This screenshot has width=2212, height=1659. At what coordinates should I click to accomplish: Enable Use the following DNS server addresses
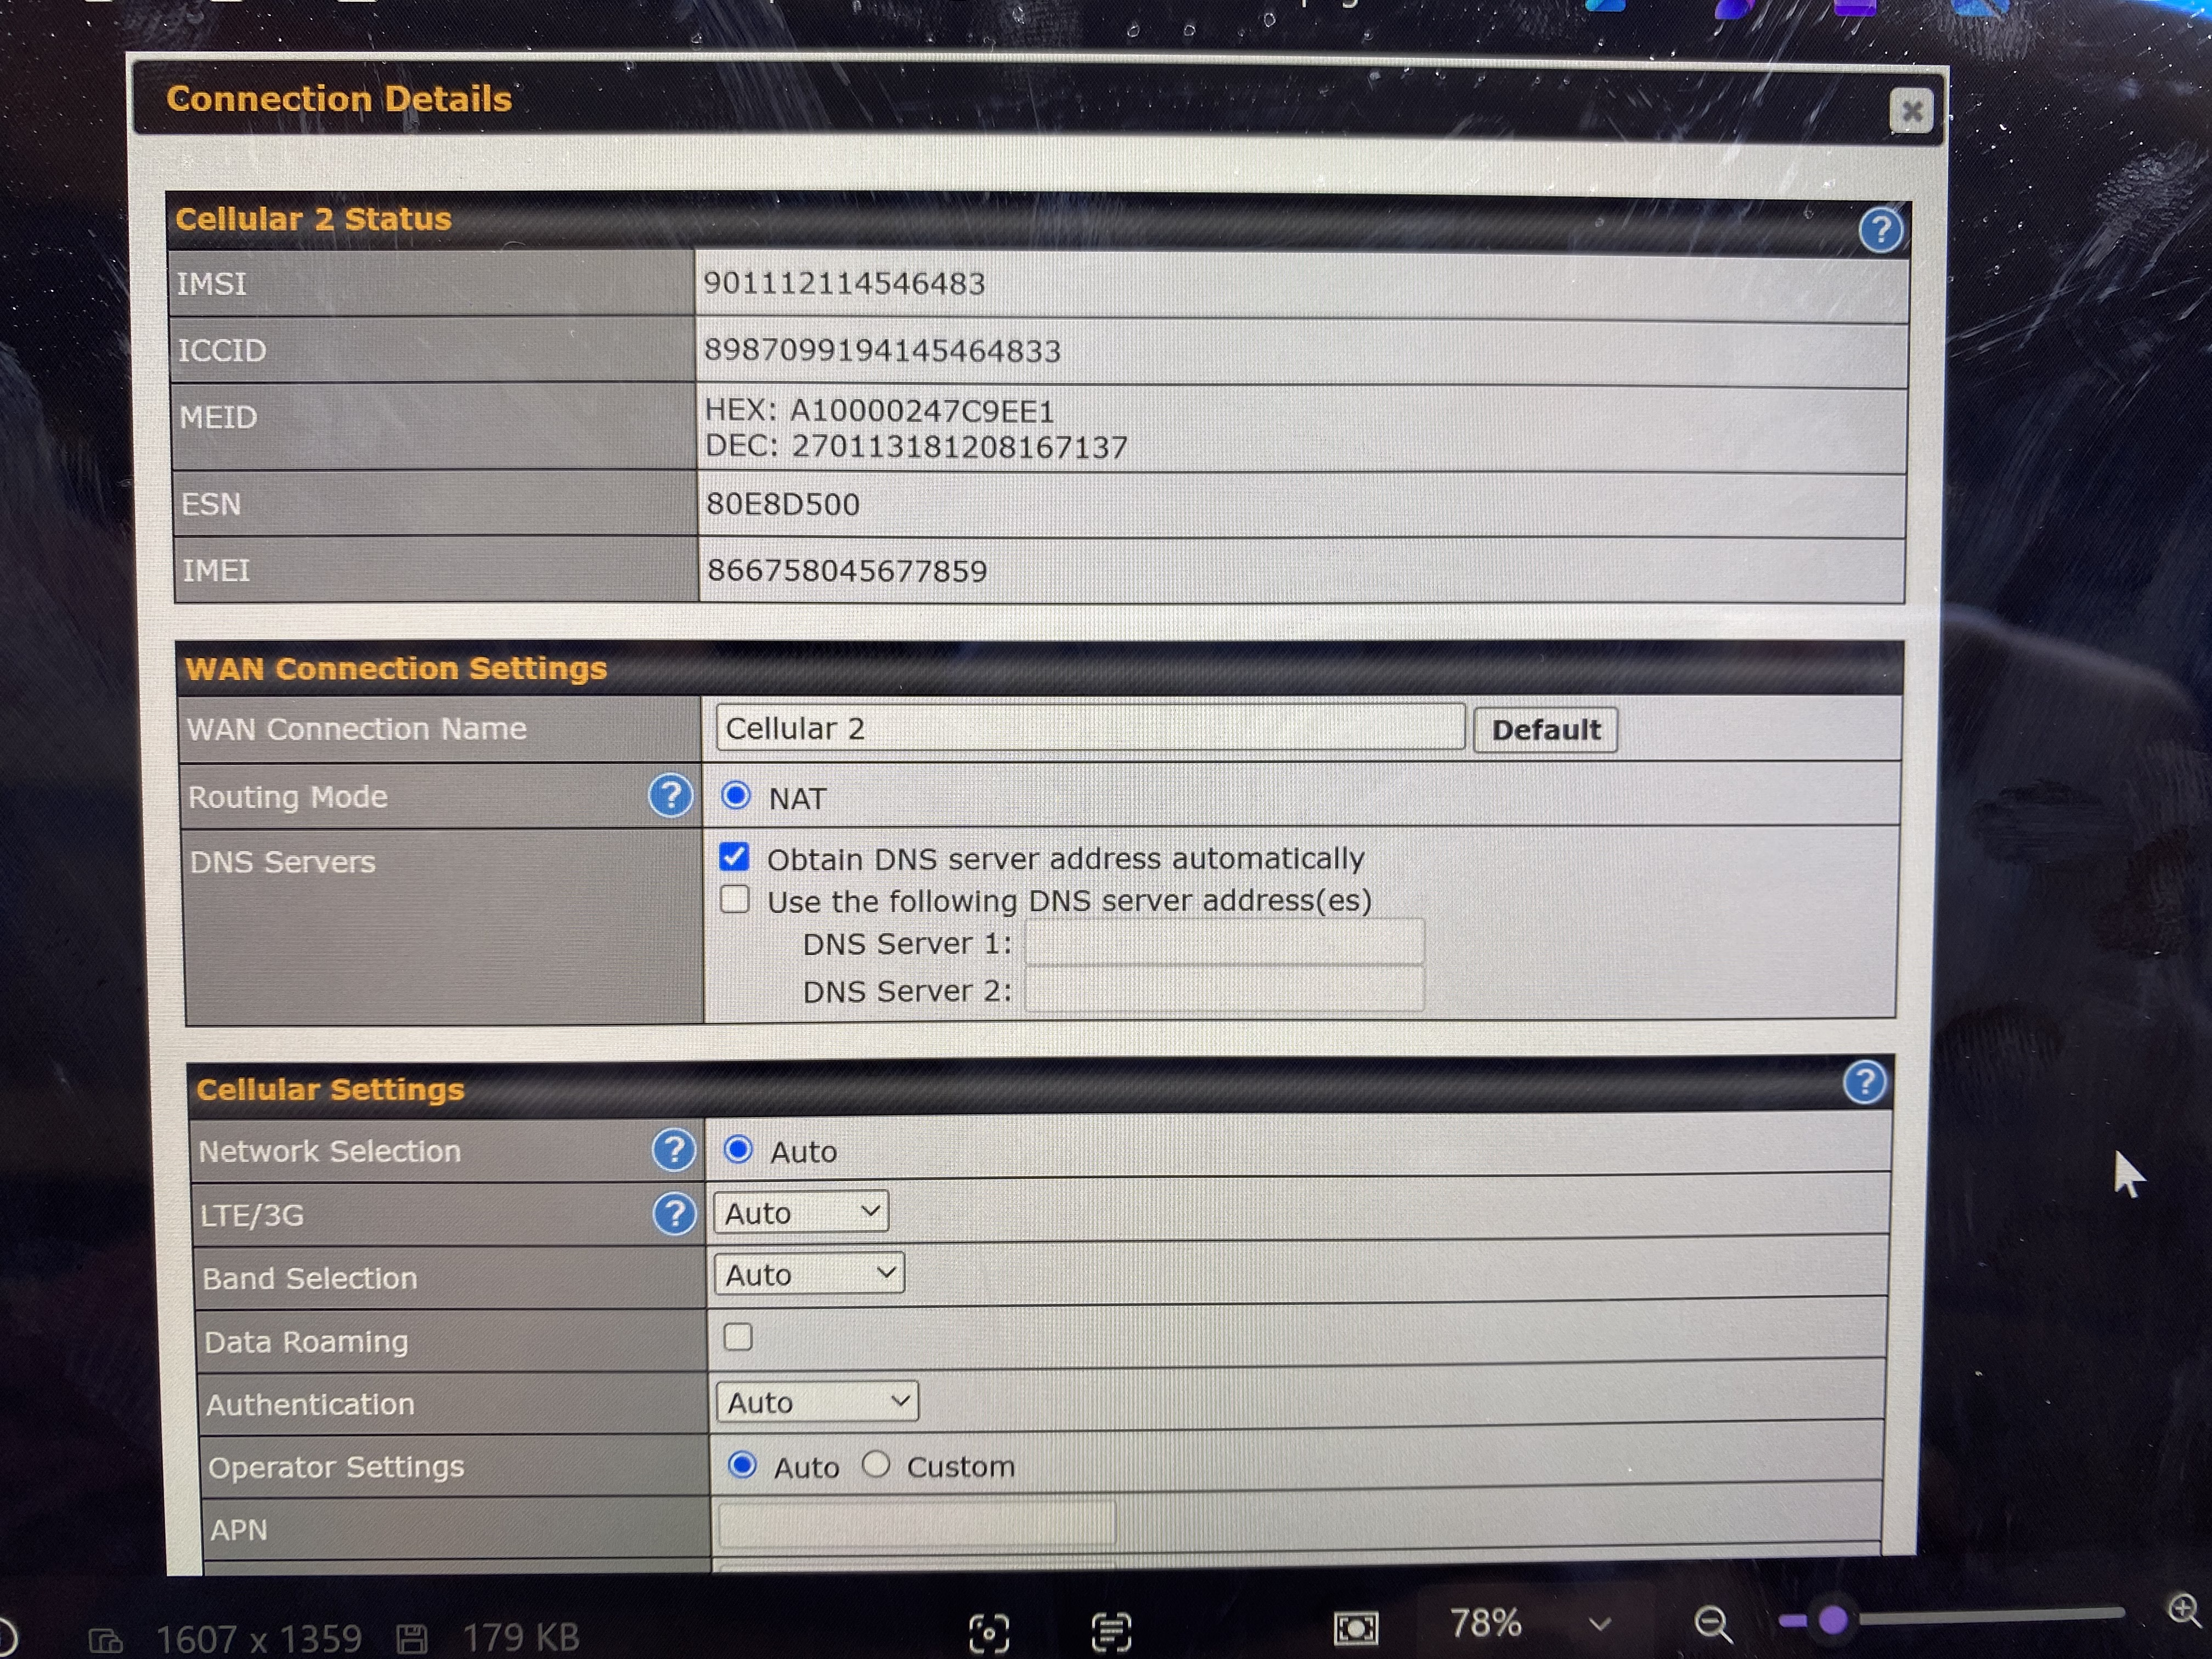click(x=735, y=899)
